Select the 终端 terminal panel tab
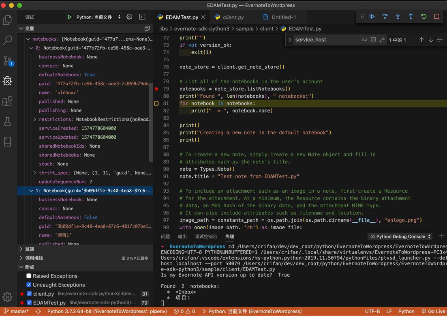The height and width of the screenshot is (316, 447). (230, 236)
